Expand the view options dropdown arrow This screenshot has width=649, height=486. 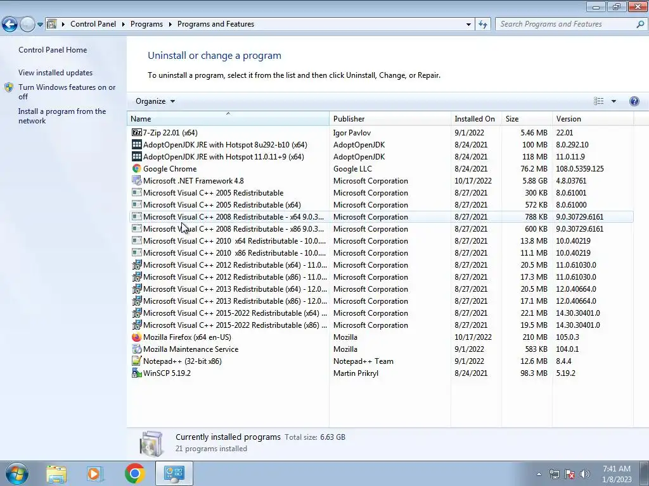click(614, 101)
